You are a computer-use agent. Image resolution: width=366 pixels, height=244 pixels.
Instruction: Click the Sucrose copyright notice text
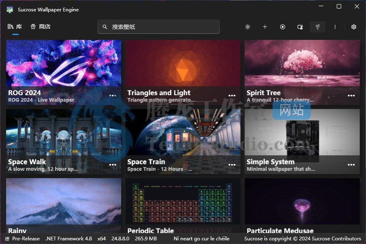303,239
